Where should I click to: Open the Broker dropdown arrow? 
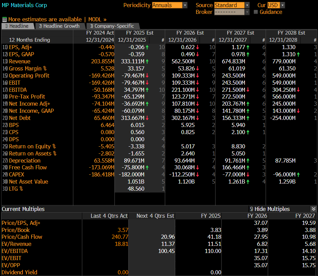tap(247, 12)
